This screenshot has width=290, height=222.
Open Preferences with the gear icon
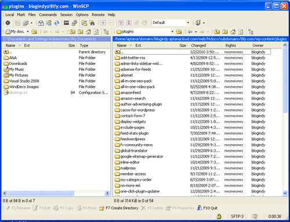8,23
